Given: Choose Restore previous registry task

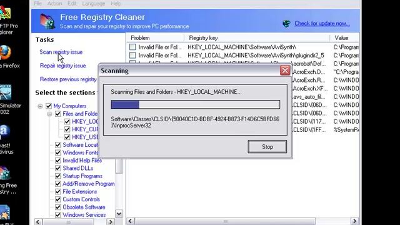Looking at the screenshot, I should pyautogui.click(x=68, y=79).
